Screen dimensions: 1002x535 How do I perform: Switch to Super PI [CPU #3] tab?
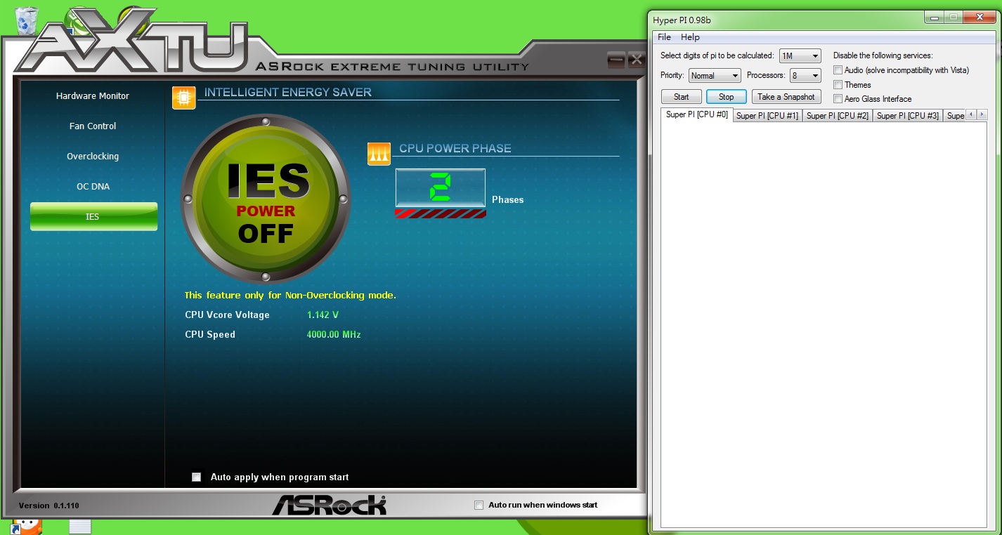point(908,116)
